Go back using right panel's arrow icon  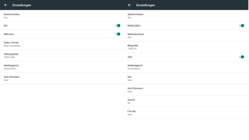129,5
